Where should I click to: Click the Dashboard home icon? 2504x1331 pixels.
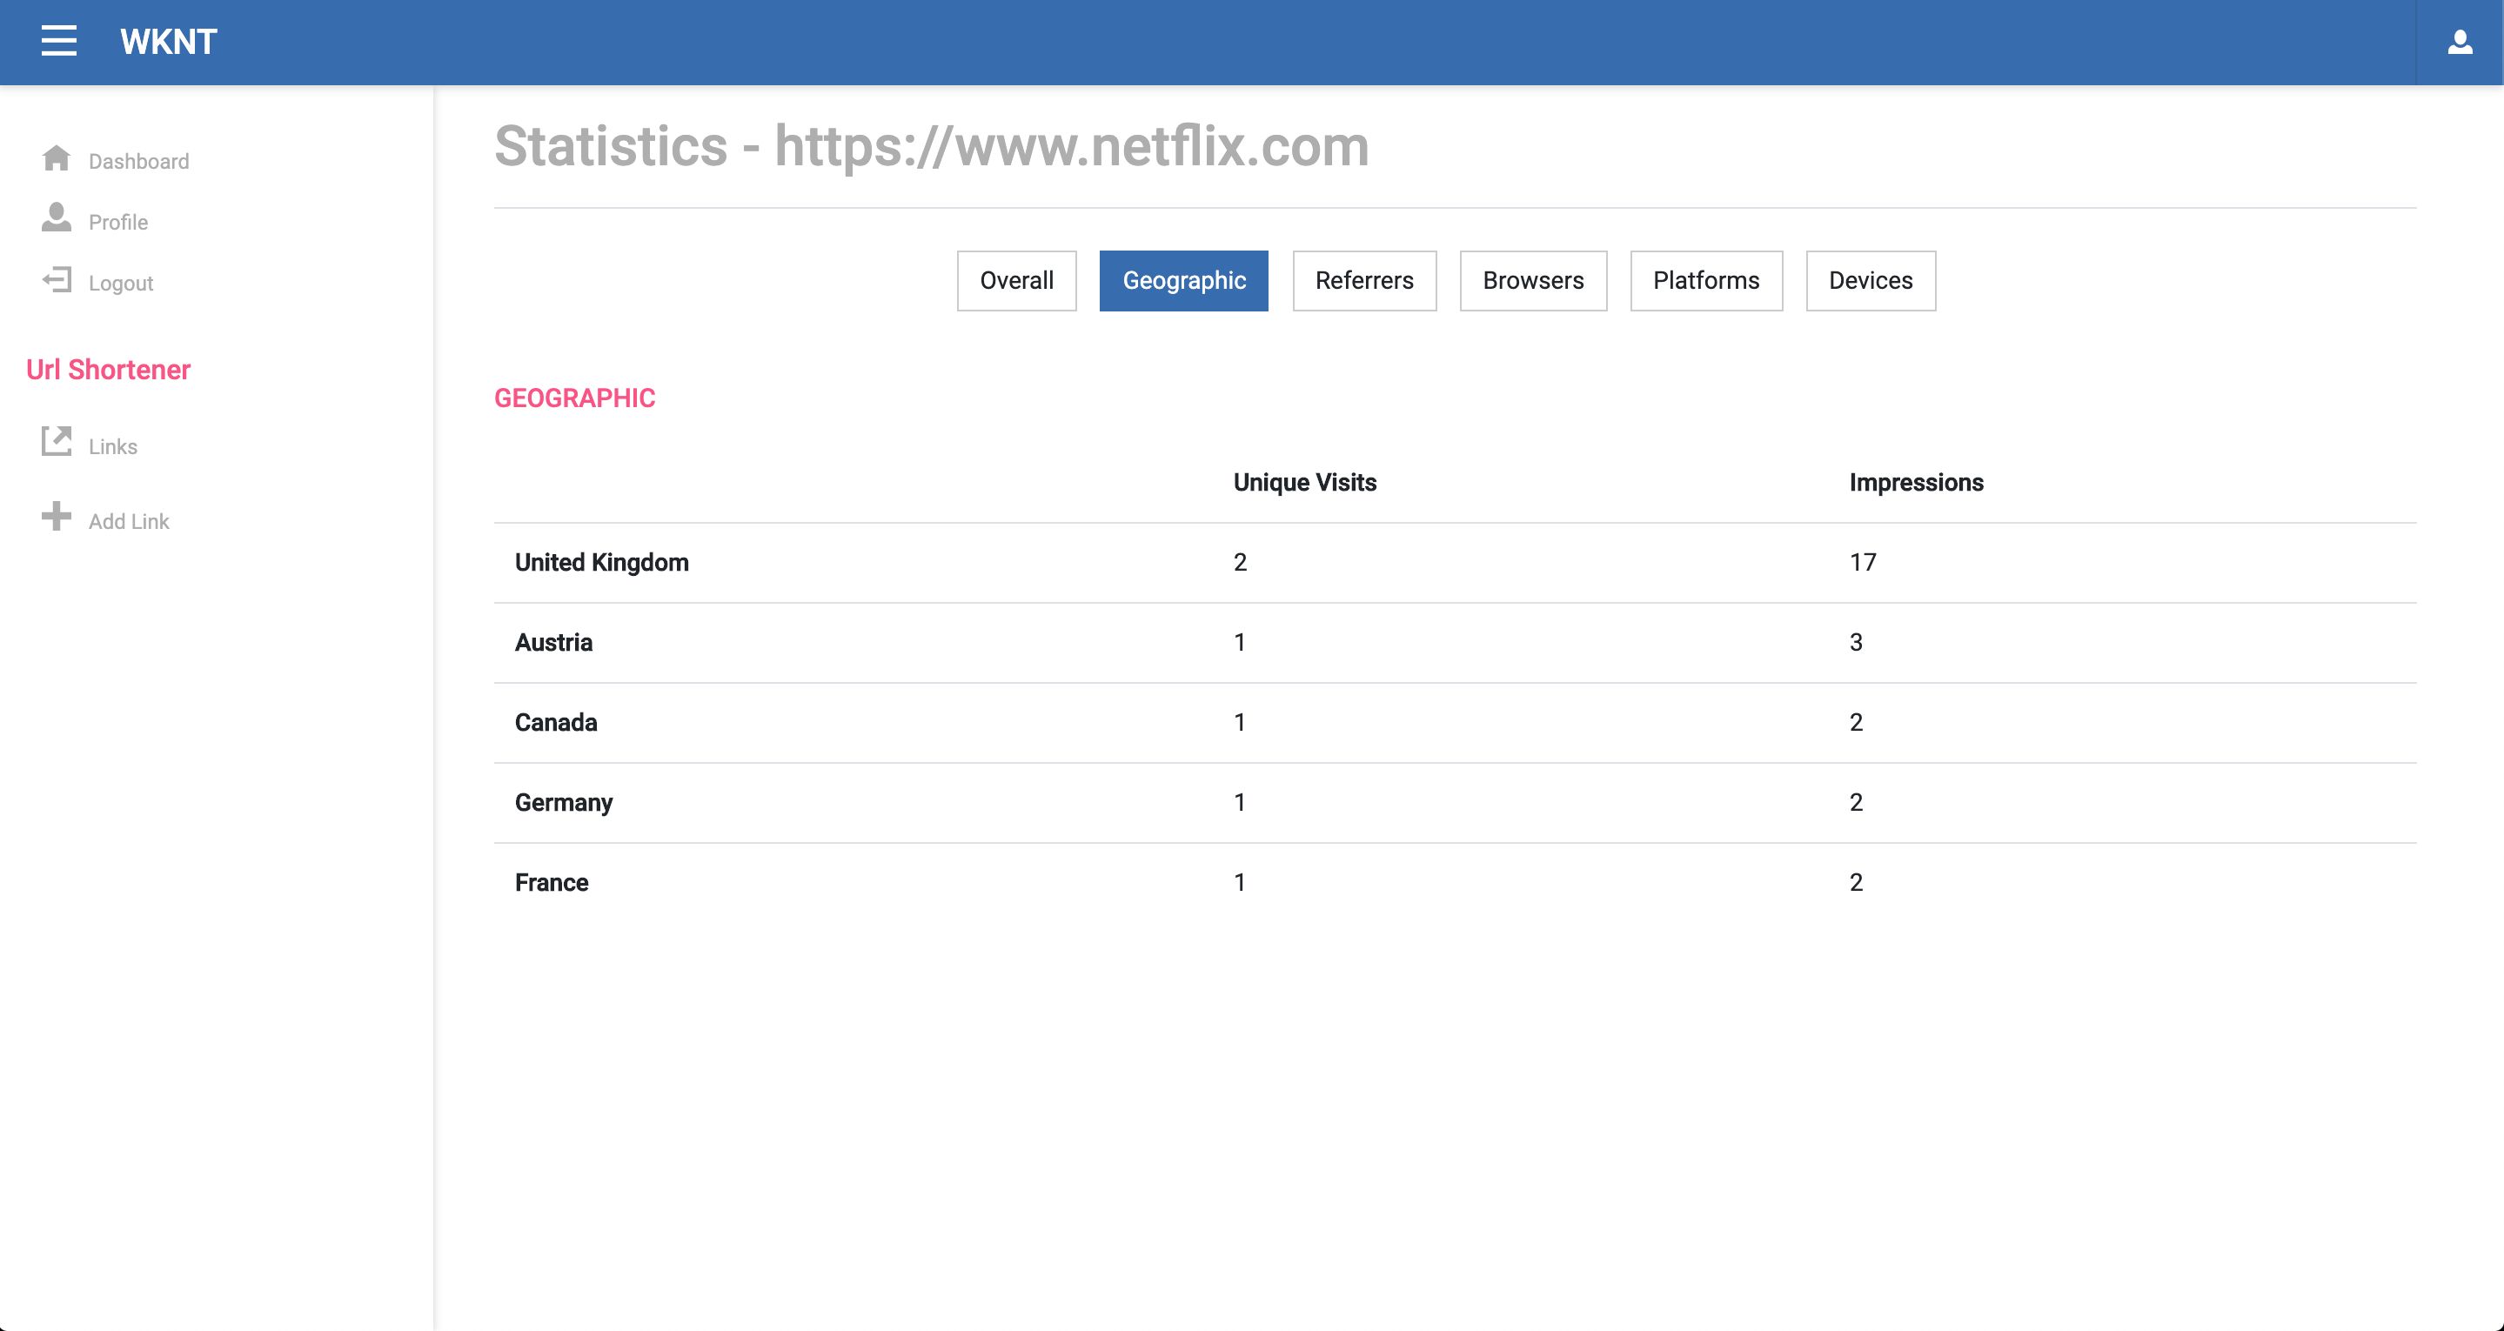[x=57, y=157]
